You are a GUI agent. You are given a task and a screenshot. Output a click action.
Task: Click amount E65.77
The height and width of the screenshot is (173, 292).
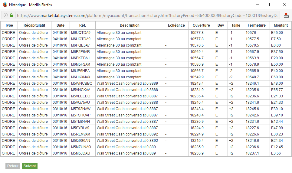click(x=277, y=90)
